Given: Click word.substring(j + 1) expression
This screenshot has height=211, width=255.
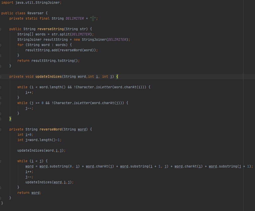Looking at the screenshot, I should (x=230, y=166).
